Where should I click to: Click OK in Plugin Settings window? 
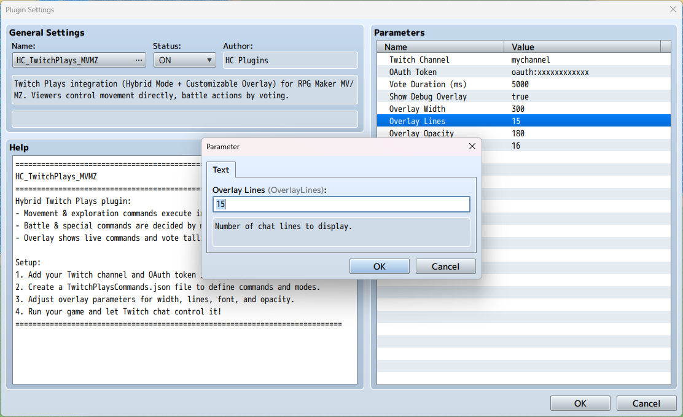pyautogui.click(x=580, y=403)
